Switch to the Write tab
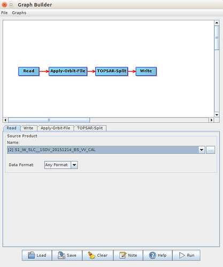This screenshot has height=267, width=223. point(28,128)
